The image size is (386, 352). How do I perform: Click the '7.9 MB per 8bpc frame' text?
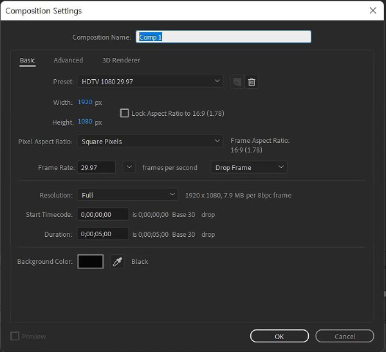click(257, 196)
